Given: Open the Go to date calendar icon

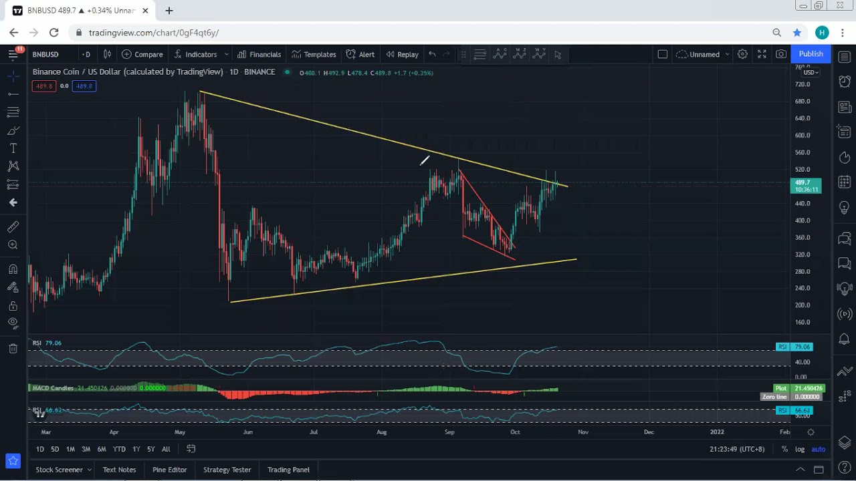Looking at the screenshot, I should click(191, 449).
